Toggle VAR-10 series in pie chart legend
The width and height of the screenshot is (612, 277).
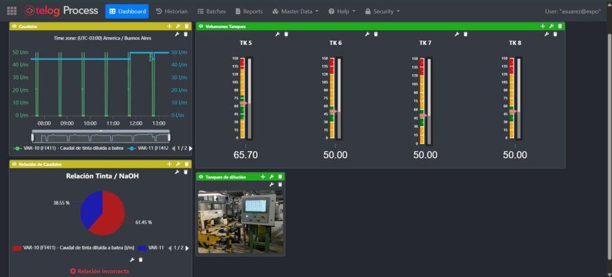[x=72, y=247]
